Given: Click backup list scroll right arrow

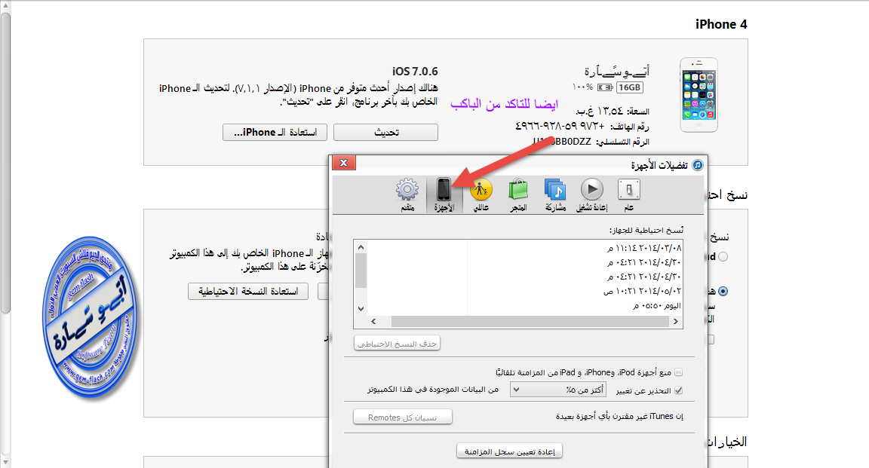Looking at the screenshot, I should [x=676, y=321].
